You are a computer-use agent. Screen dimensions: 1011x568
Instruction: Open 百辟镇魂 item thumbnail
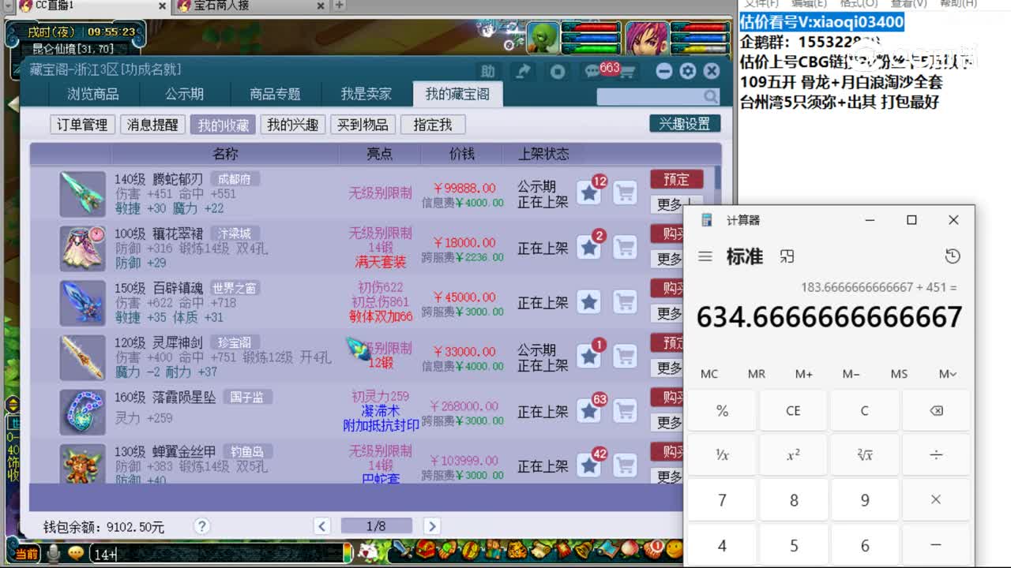coord(83,303)
